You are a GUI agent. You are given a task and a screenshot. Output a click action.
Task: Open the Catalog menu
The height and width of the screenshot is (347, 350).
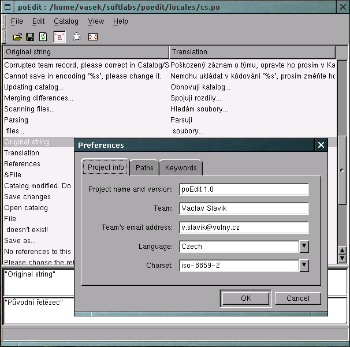coord(66,21)
